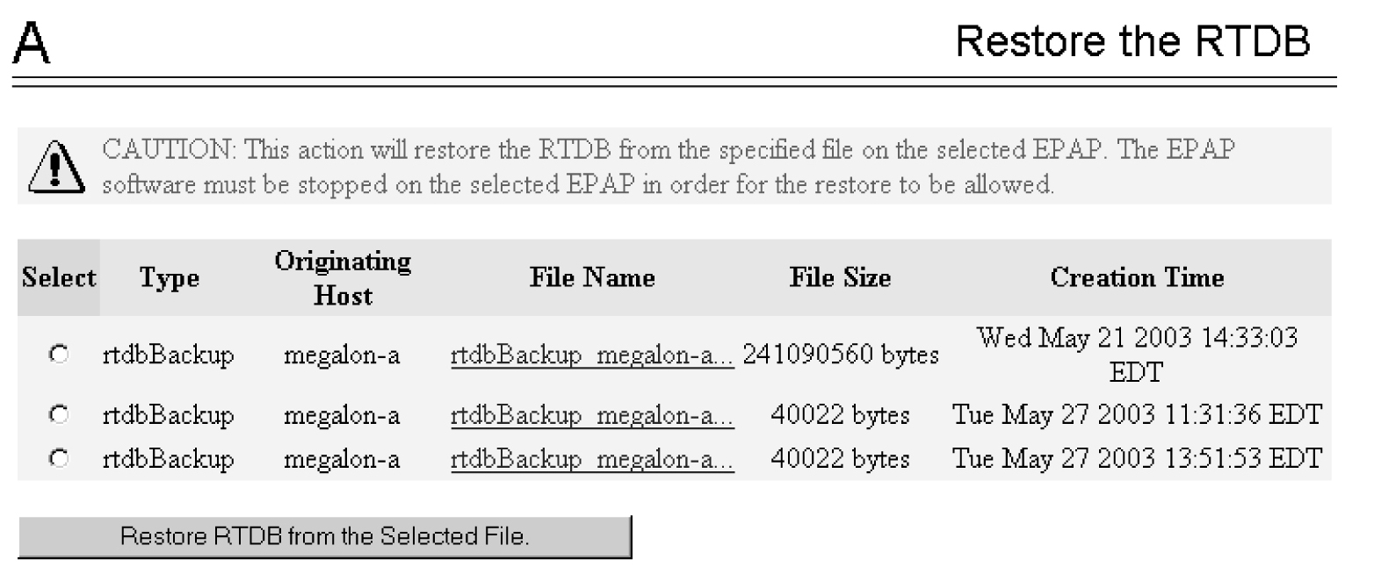The height and width of the screenshot is (581, 1374).
Task: Click the 241090560 bytes file size cell
Action: [x=840, y=355]
